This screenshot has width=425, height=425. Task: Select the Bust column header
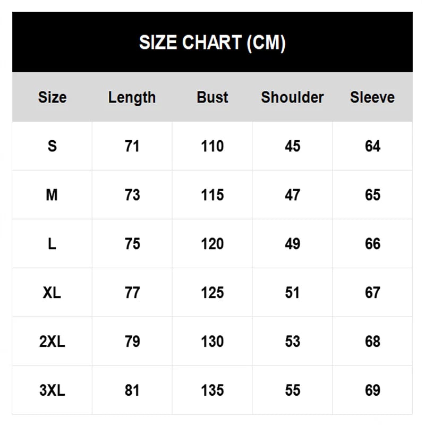point(212,97)
